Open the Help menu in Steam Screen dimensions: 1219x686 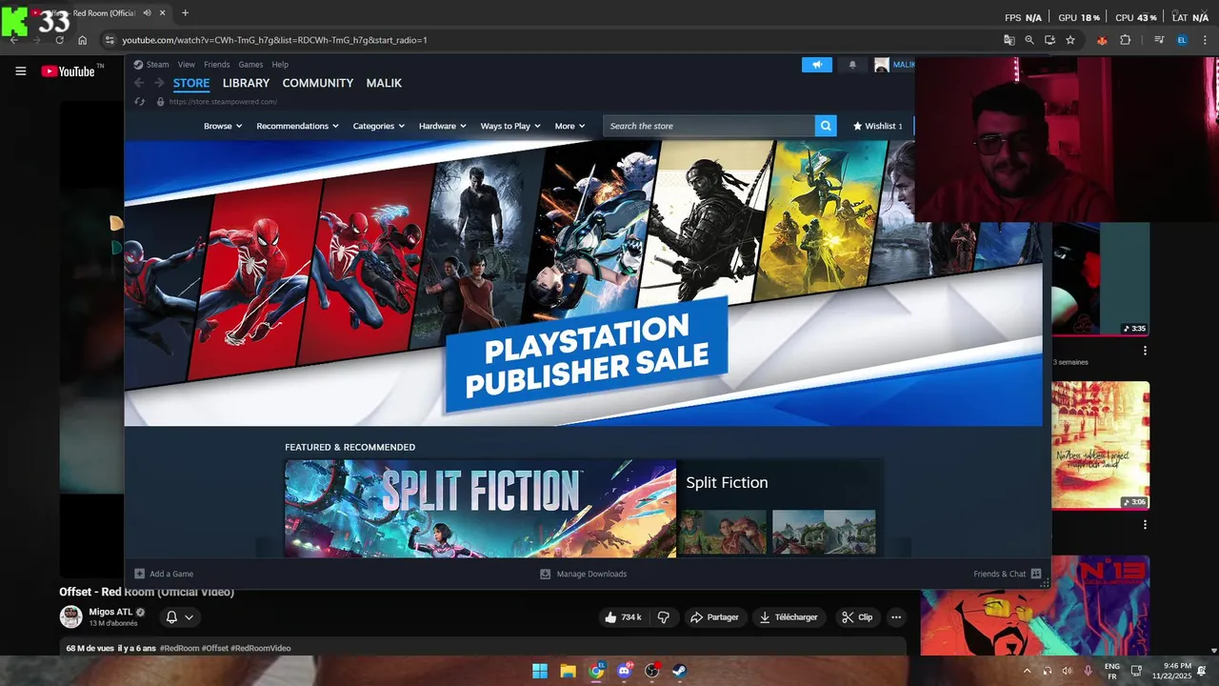pyautogui.click(x=280, y=65)
